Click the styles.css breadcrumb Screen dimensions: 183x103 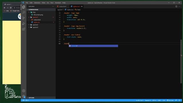70,10
